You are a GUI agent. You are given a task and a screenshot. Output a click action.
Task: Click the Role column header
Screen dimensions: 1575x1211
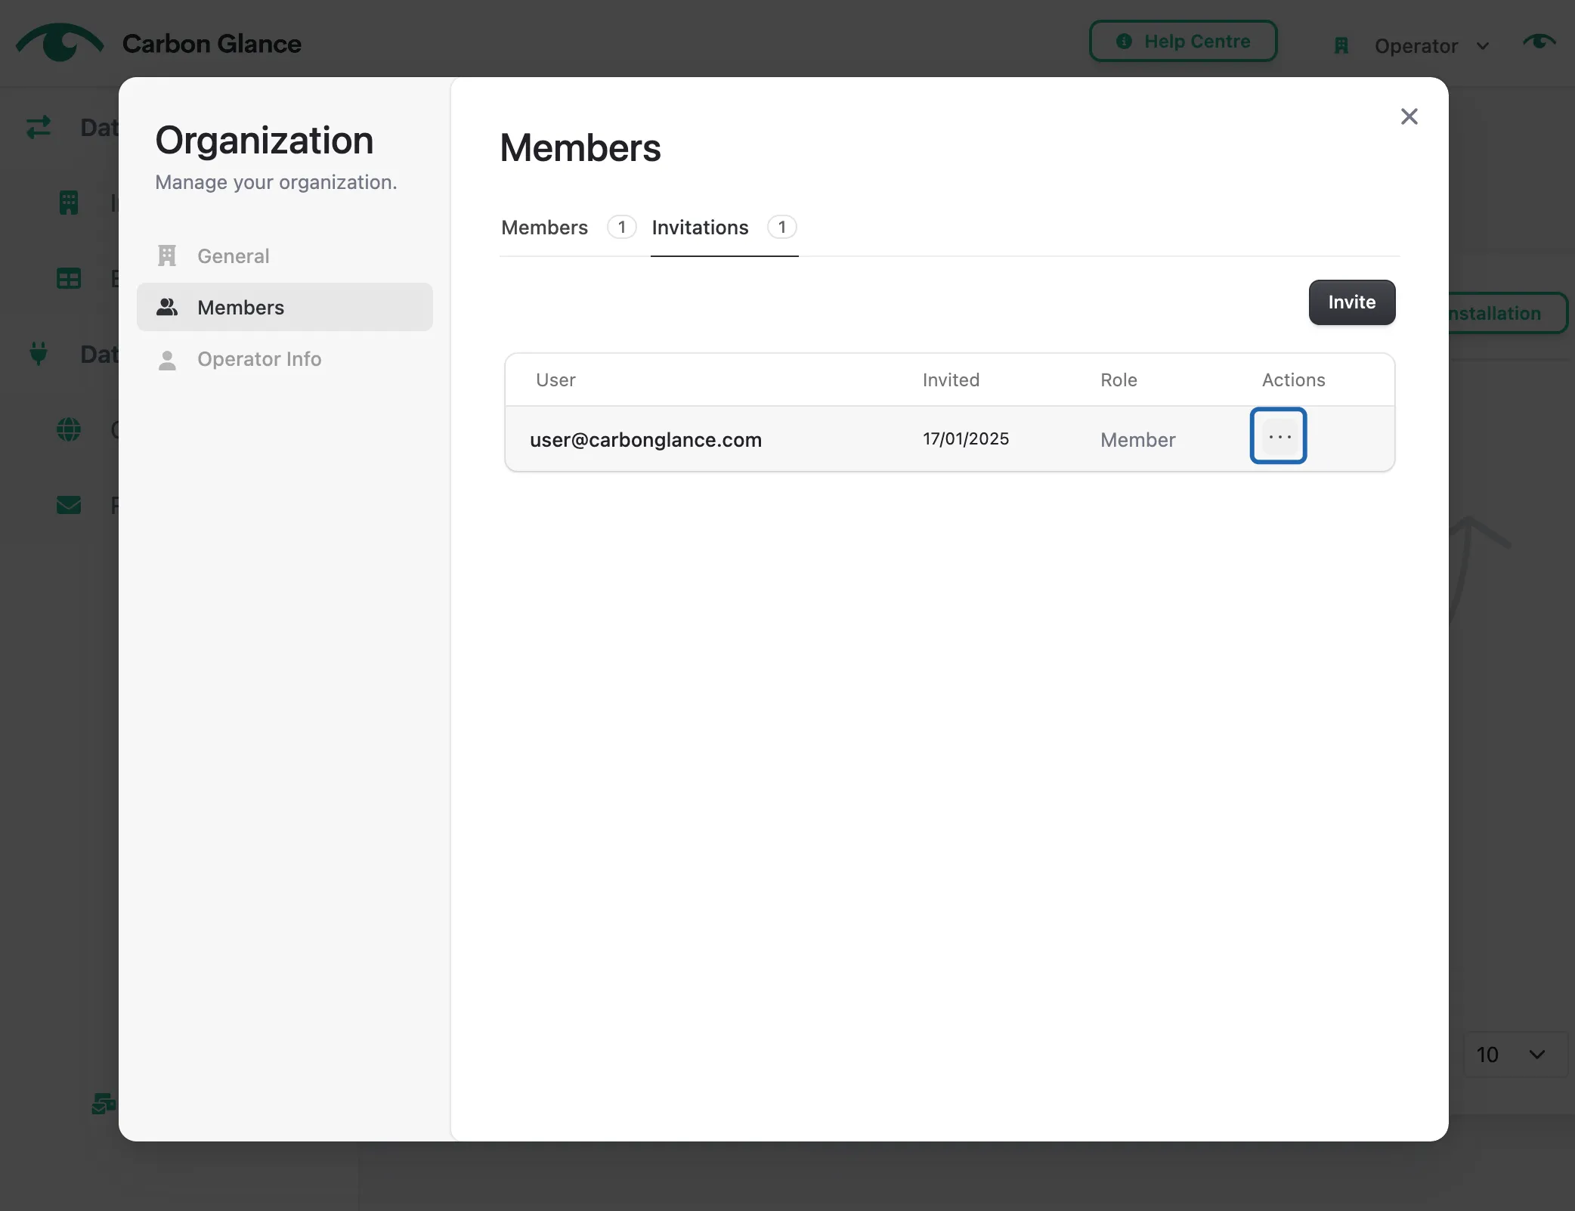pos(1119,380)
